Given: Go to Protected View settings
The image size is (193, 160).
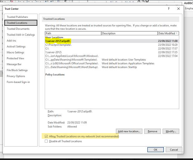Looking at the screenshot, I should pos(15,59).
